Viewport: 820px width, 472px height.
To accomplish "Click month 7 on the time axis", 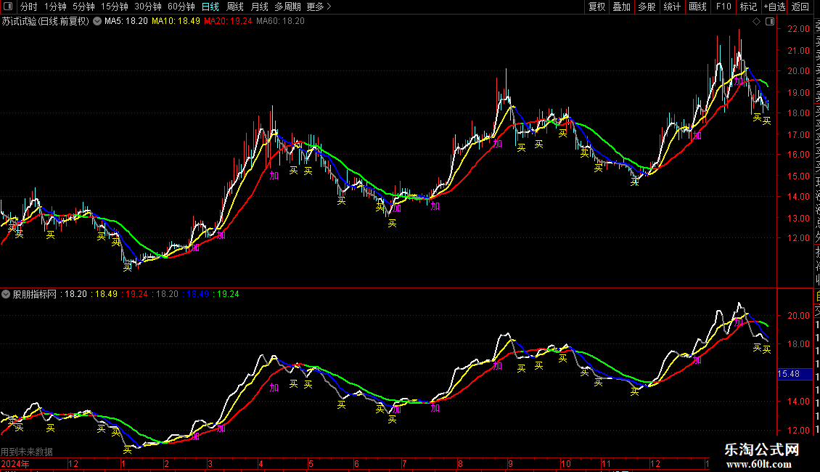I will pos(404,463).
